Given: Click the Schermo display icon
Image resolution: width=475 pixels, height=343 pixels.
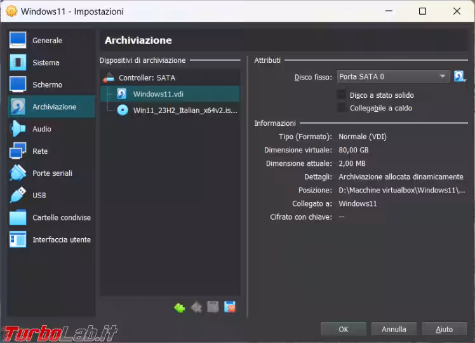Looking at the screenshot, I should [x=18, y=84].
